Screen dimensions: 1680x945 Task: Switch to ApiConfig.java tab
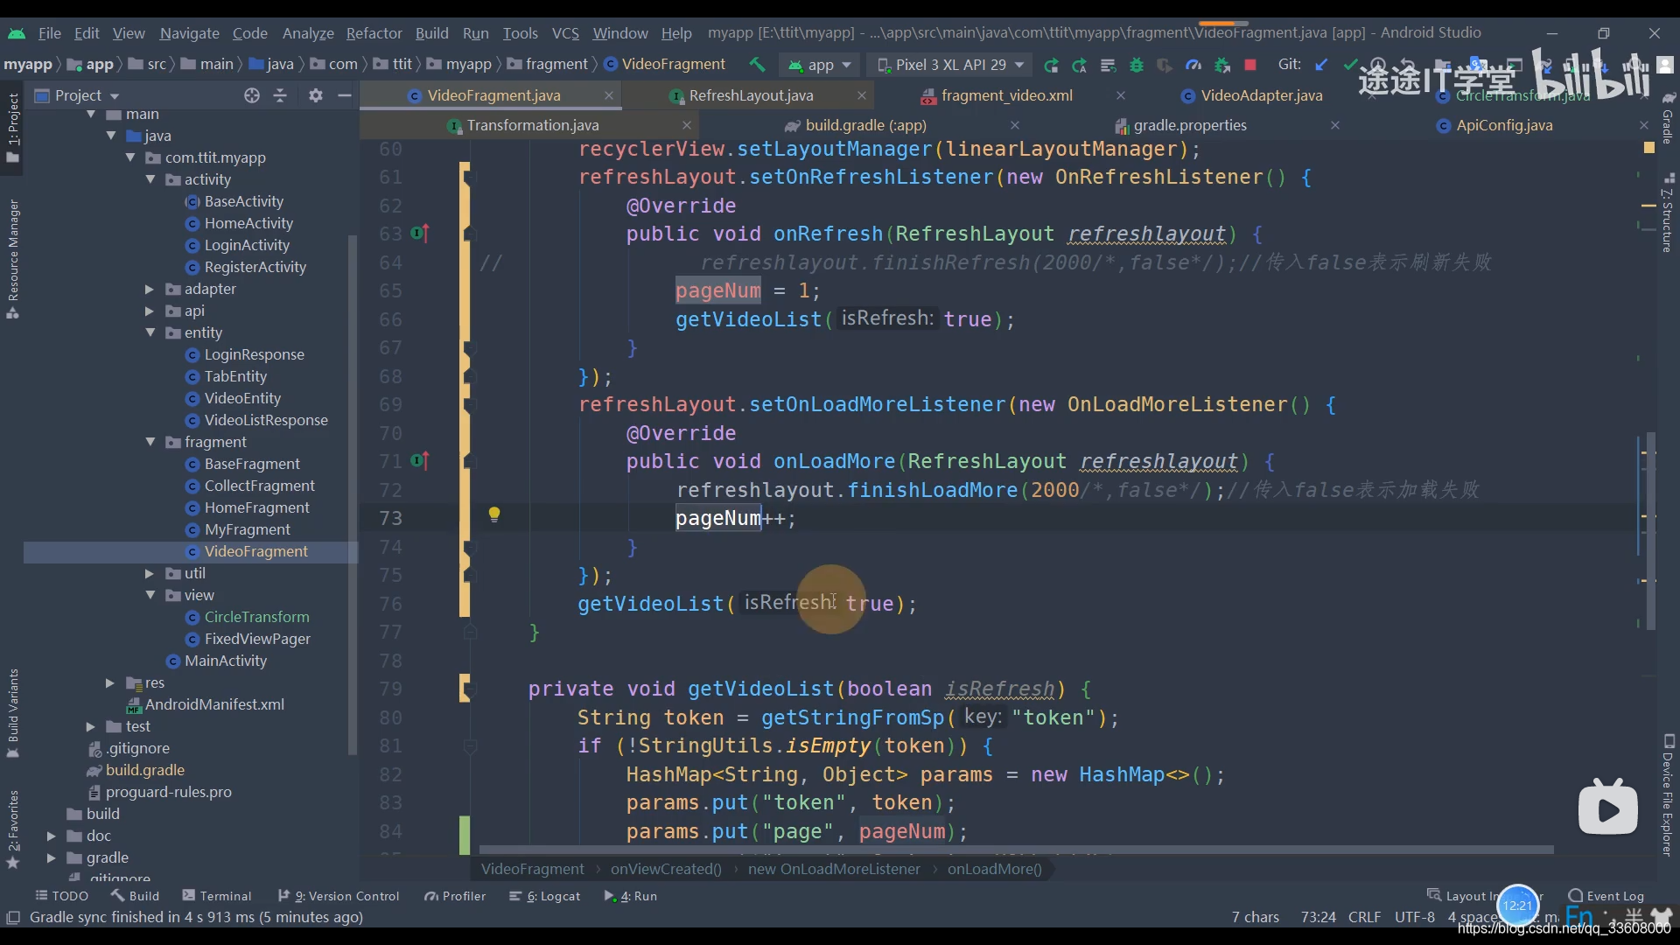1504,125
